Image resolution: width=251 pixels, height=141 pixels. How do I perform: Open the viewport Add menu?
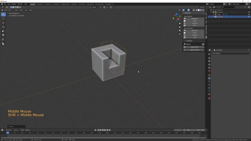point(26,10)
